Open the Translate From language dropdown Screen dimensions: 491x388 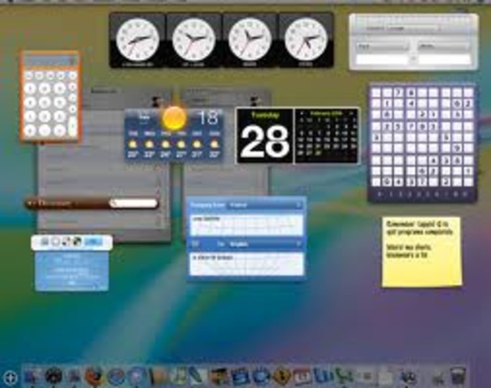(x=265, y=205)
